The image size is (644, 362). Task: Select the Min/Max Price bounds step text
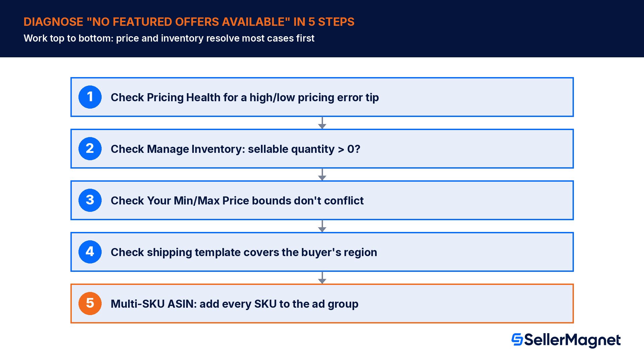(237, 200)
